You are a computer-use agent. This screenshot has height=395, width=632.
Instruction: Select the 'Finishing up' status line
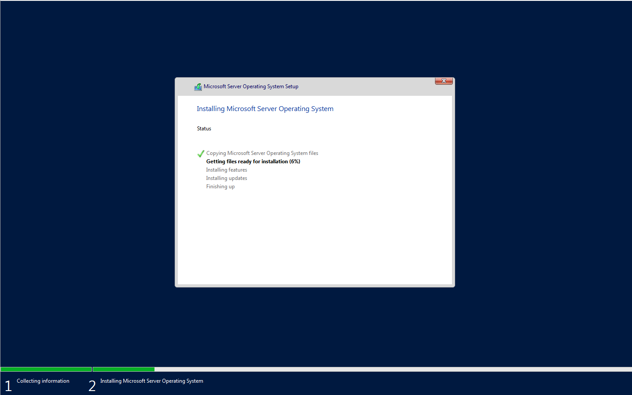coord(220,187)
